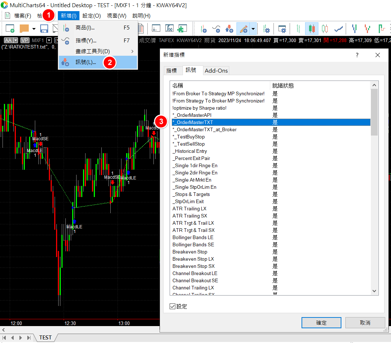Click the AA text size button on chart status line

(8, 40)
